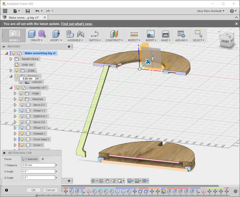Collapse the root component triangle
This screenshot has height=197, width=240.
click(7, 53)
